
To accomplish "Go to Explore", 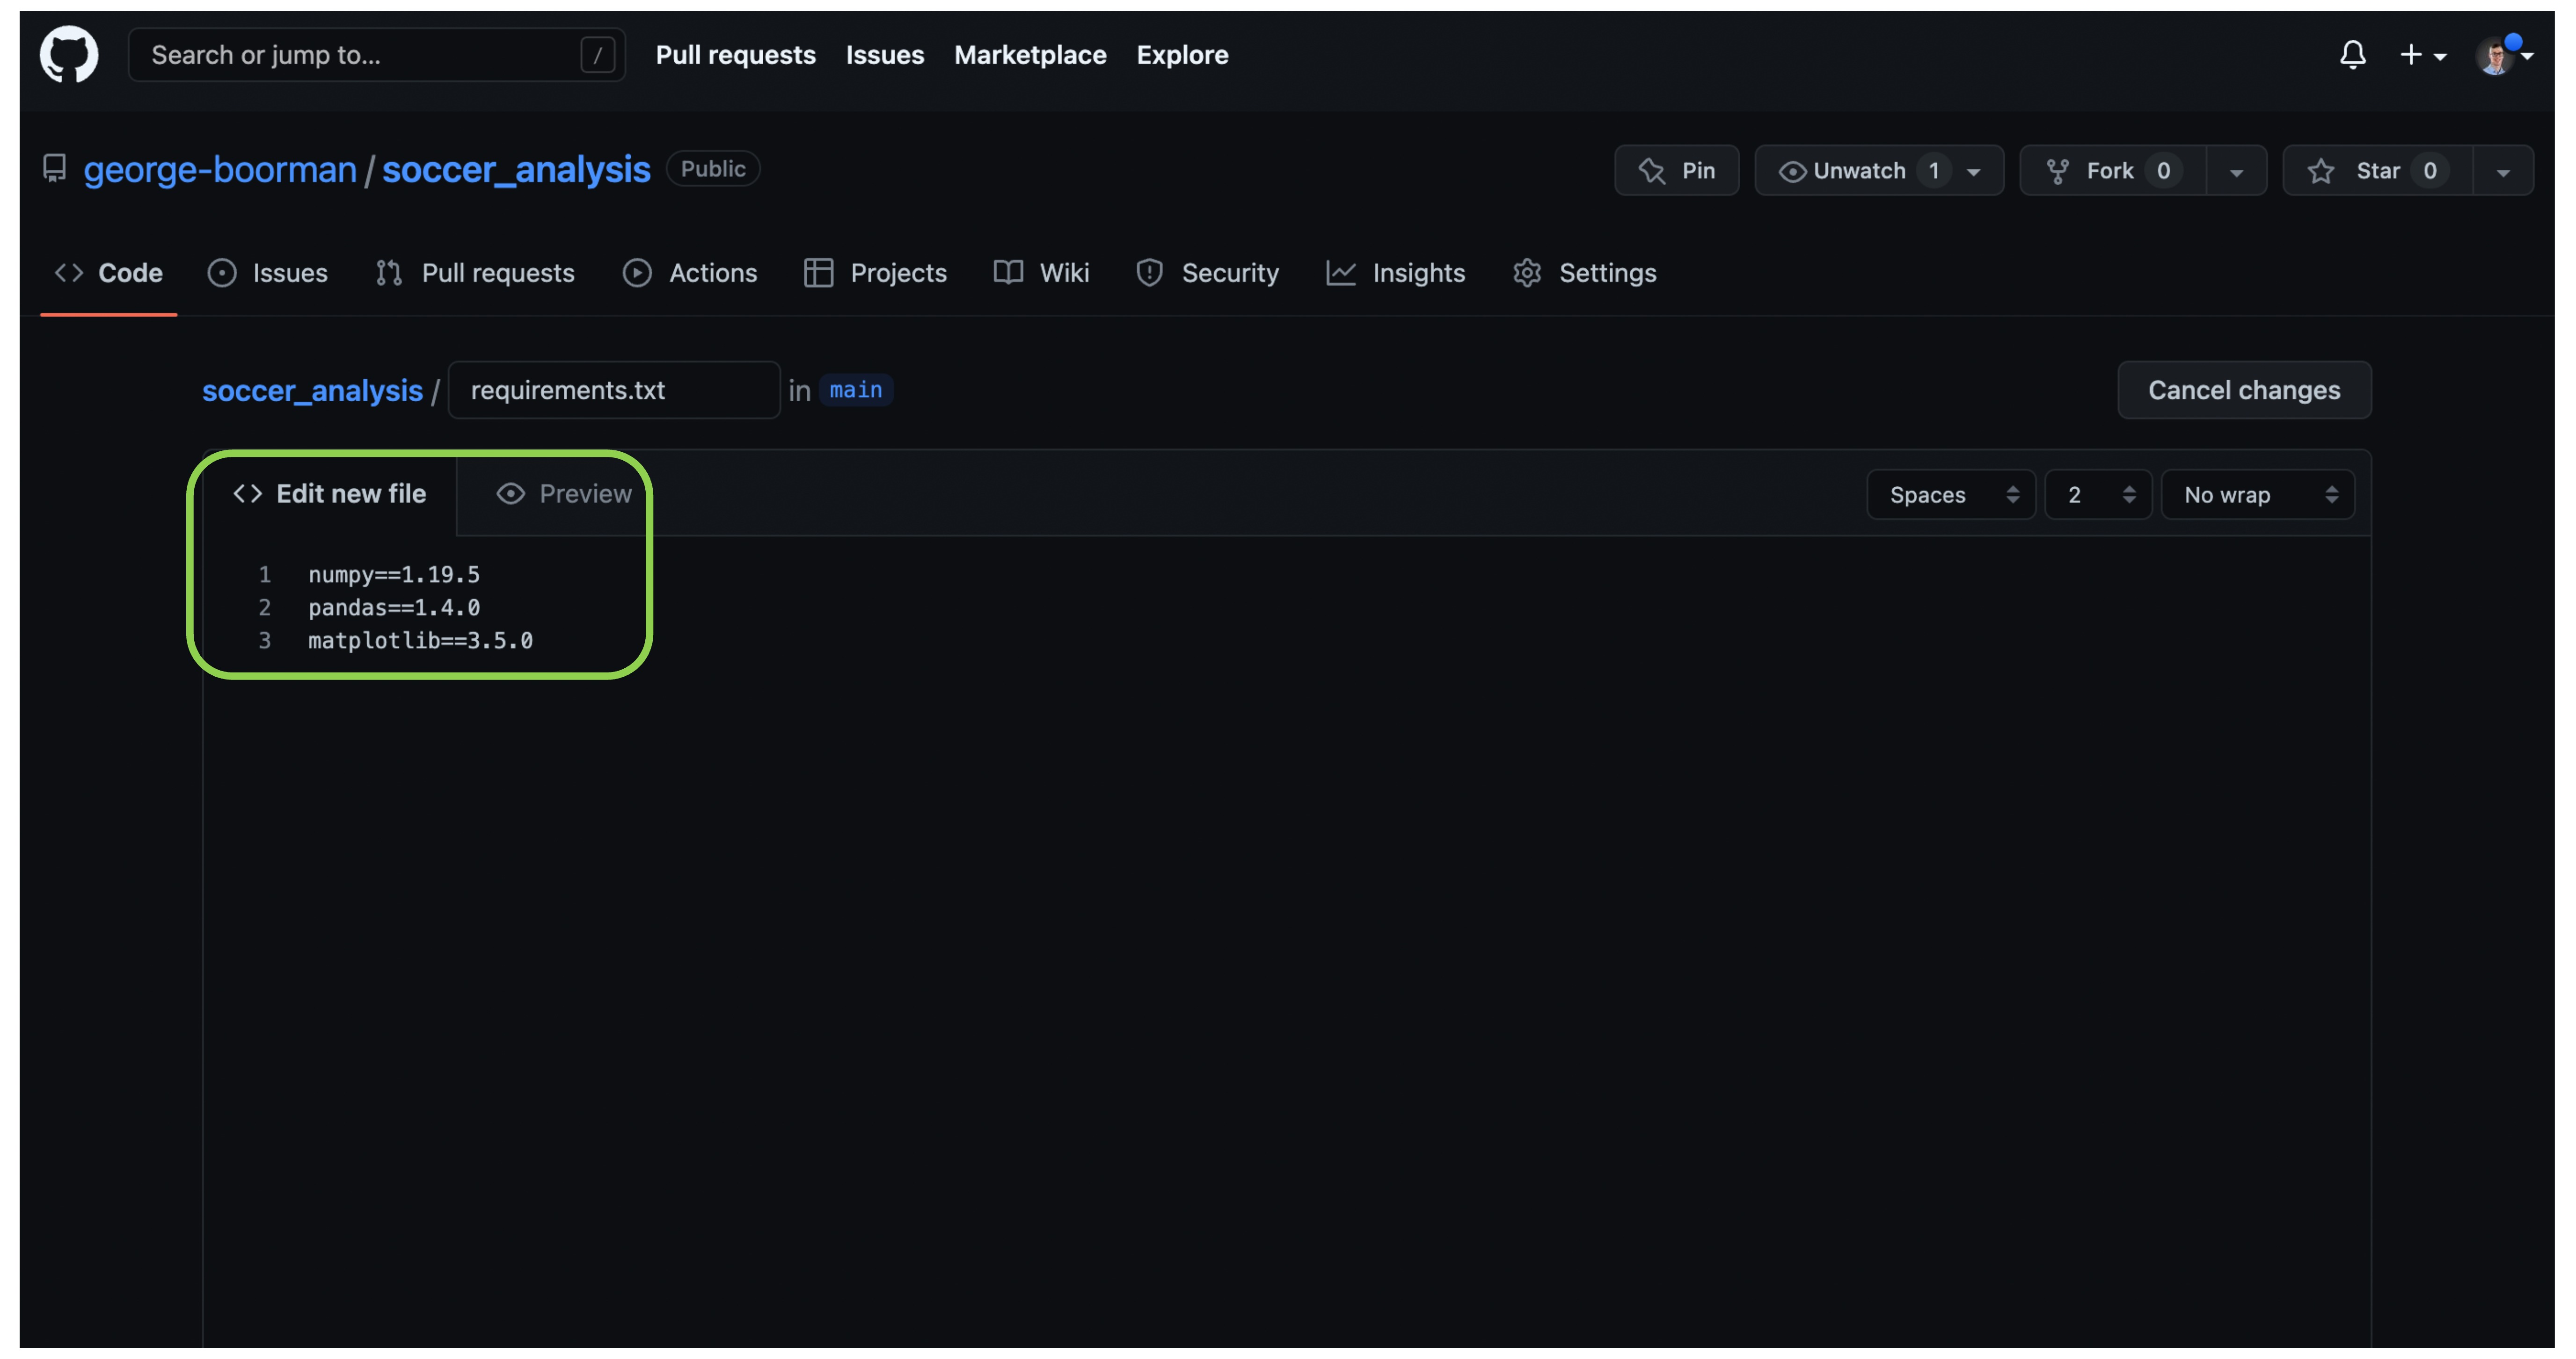I will coord(1181,55).
